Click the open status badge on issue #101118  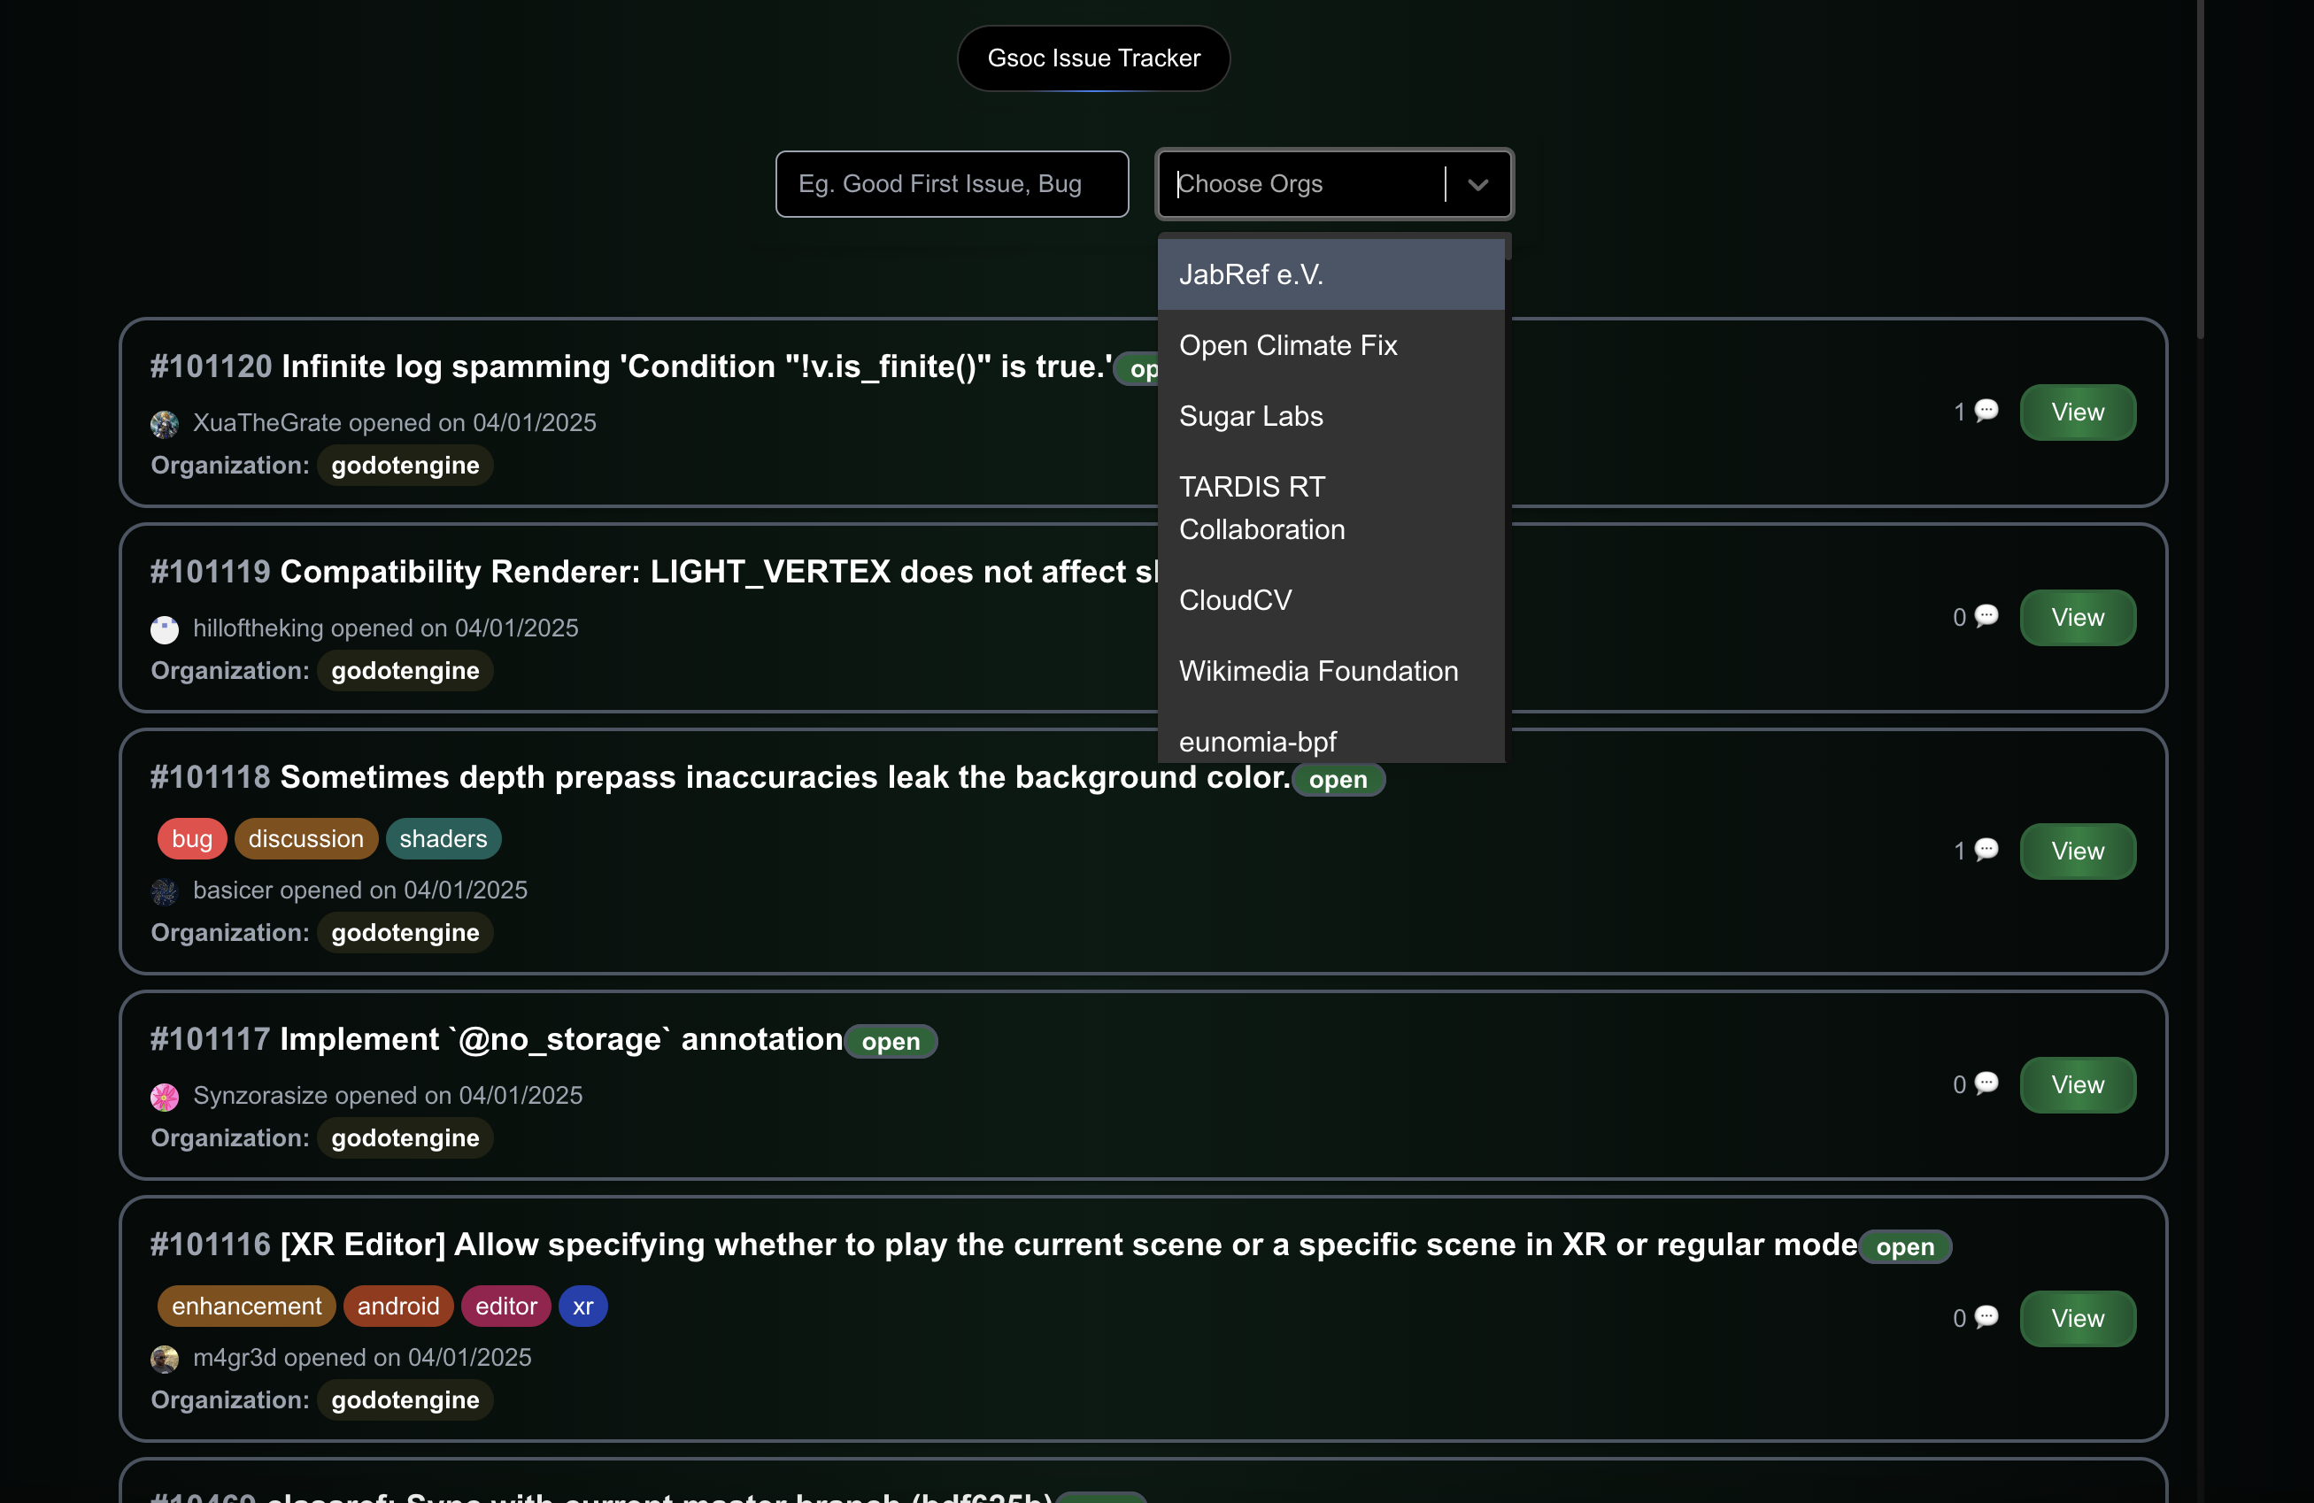pos(1338,780)
